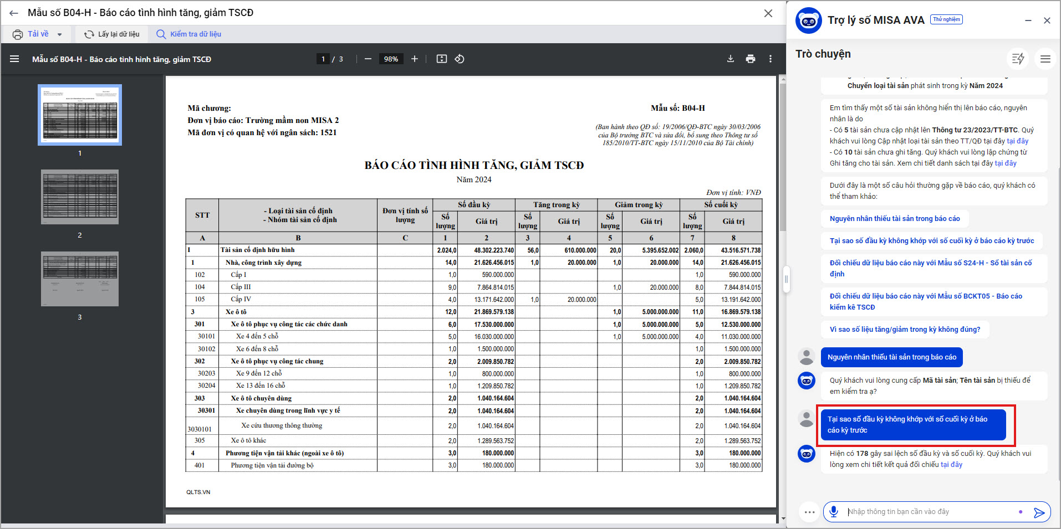This screenshot has height=529, width=1061.
Task: Zoom in with the plus button
Action: (x=414, y=59)
